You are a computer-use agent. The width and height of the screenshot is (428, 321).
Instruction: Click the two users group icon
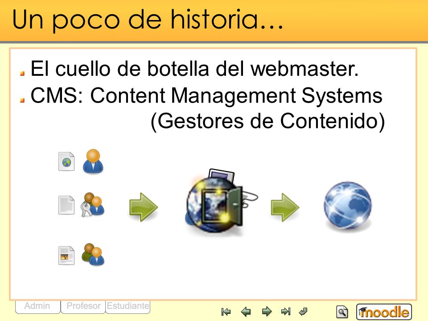pos(93,254)
